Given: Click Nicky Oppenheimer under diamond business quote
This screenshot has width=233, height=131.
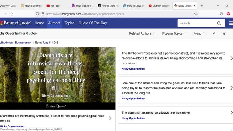Looking at the screenshot, I should (x=133, y=118).
